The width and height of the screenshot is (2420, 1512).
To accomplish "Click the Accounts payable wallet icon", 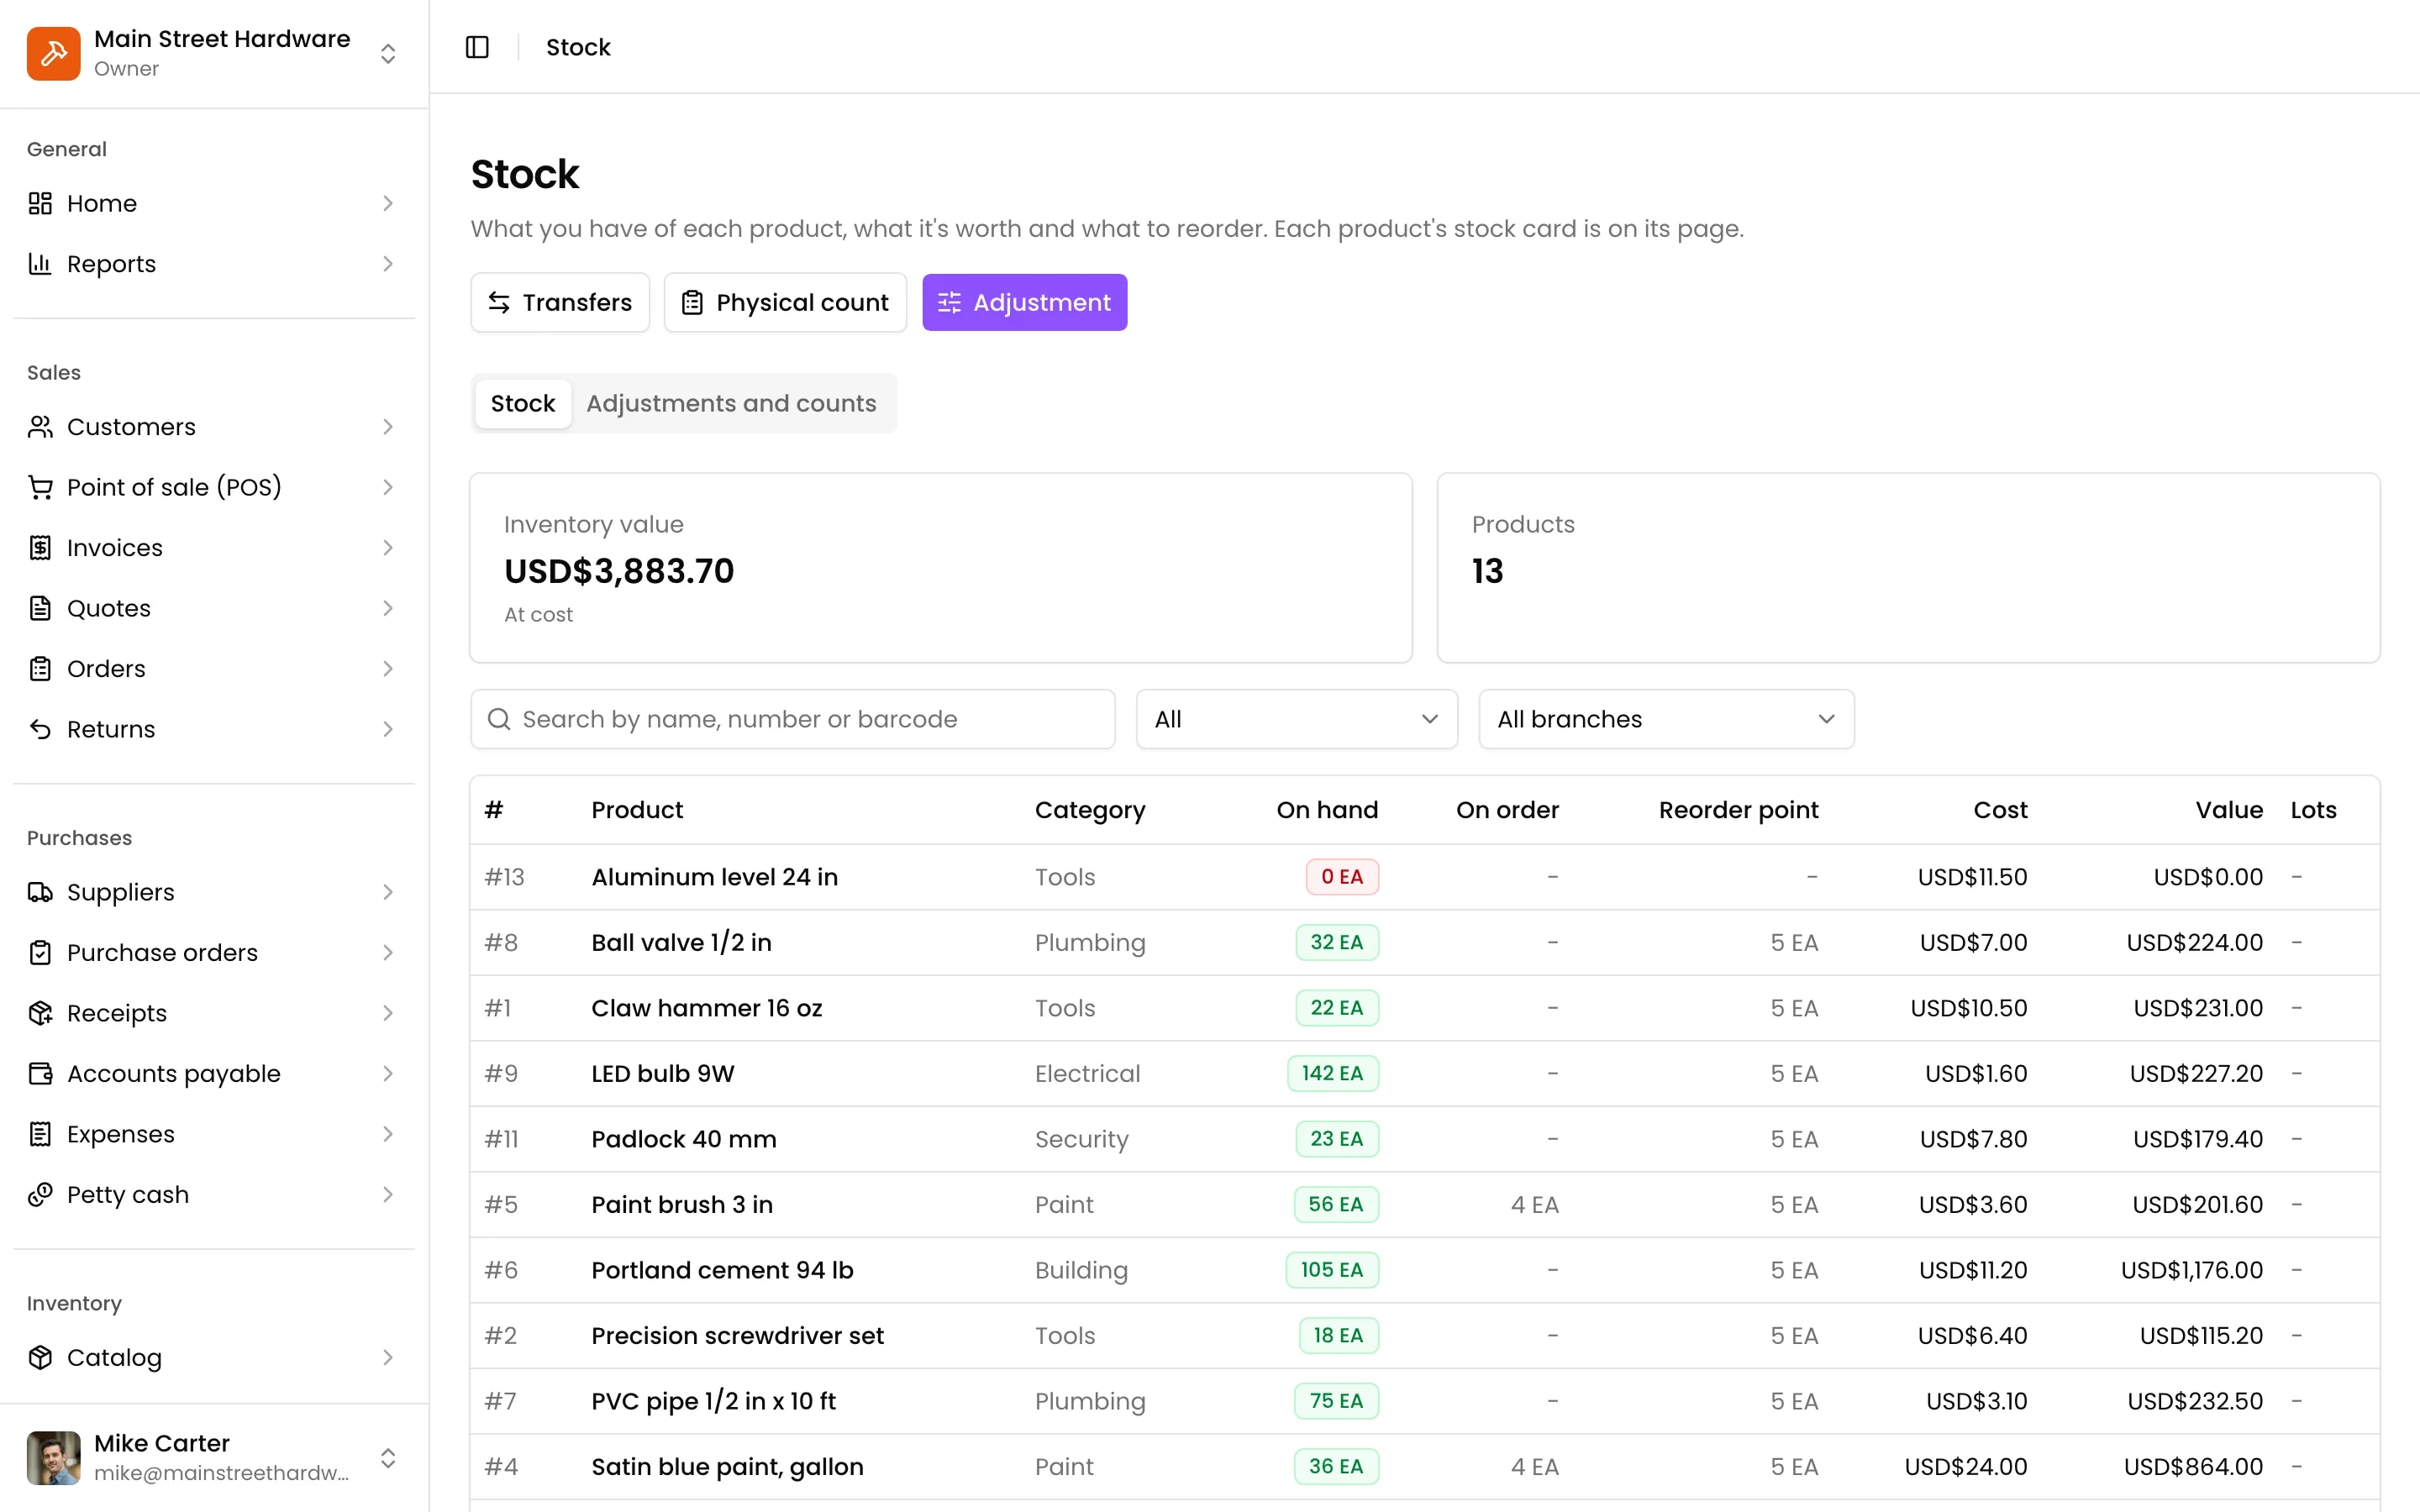I will click(40, 1074).
